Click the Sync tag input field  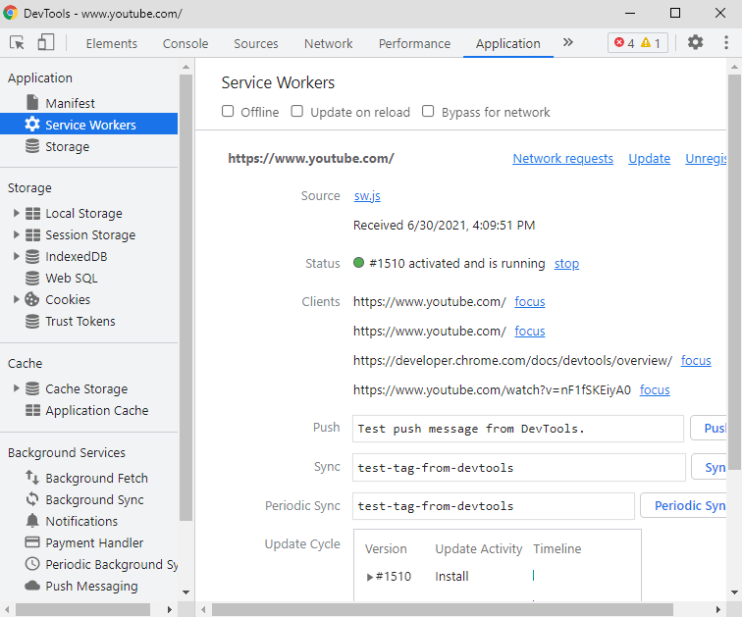click(518, 467)
